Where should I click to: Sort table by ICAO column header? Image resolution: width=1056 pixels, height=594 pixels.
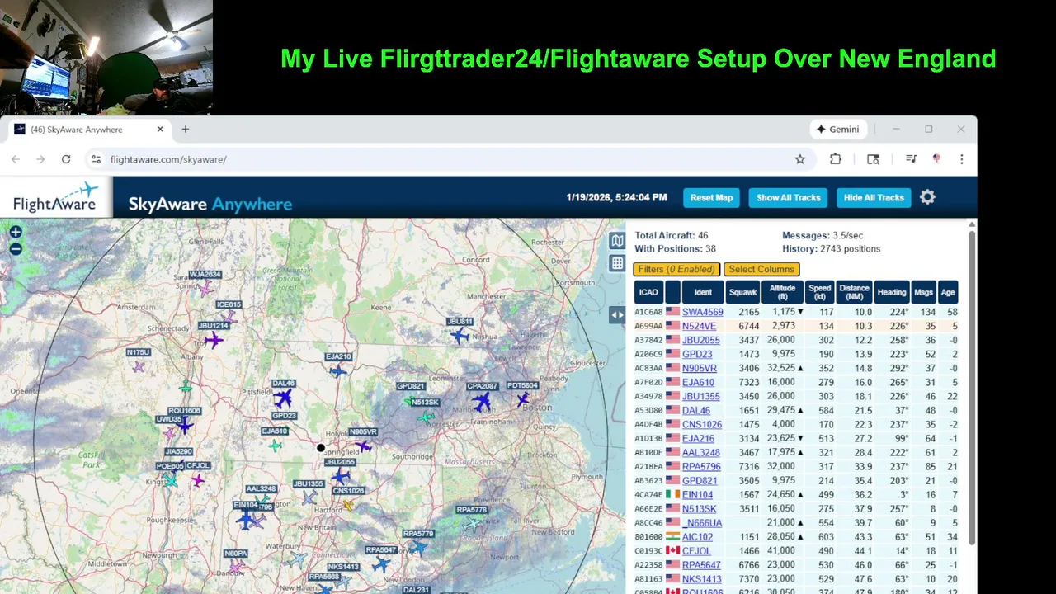pyautogui.click(x=648, y=292)
